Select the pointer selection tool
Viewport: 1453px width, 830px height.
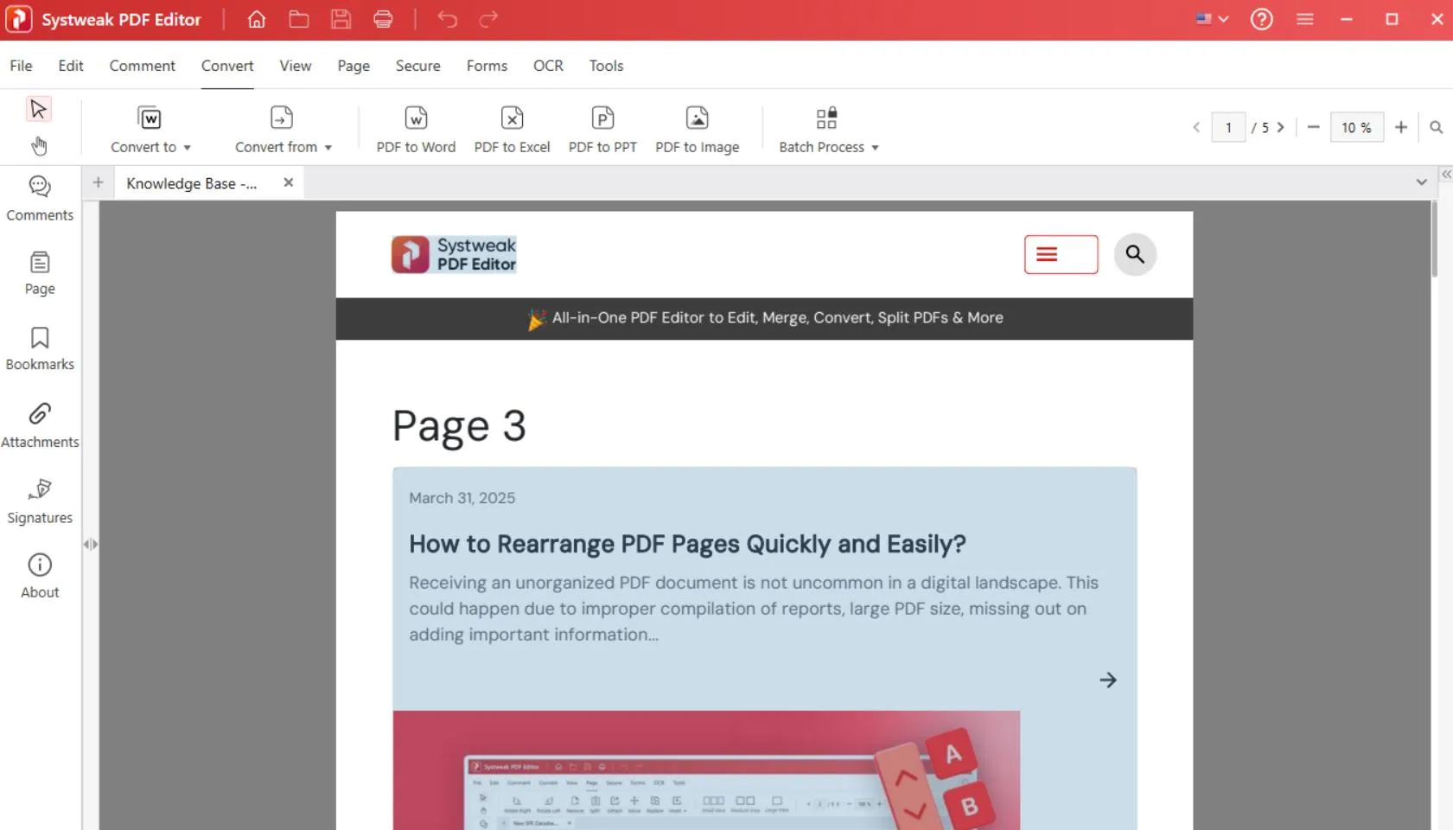point(38,108)
